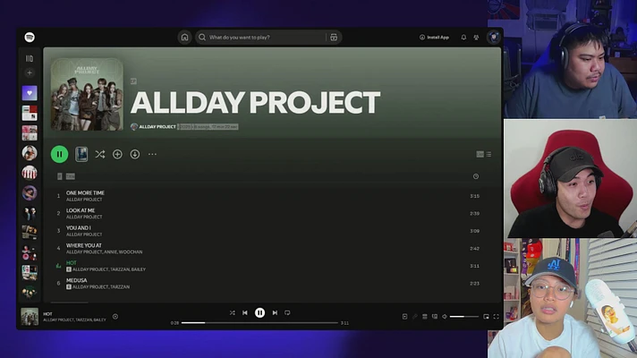Image resolution: width=637 pixels, height=358 pixels.
Task: Select the track MEDUSA
Action: pyautogui.click(x=76, y=280)
